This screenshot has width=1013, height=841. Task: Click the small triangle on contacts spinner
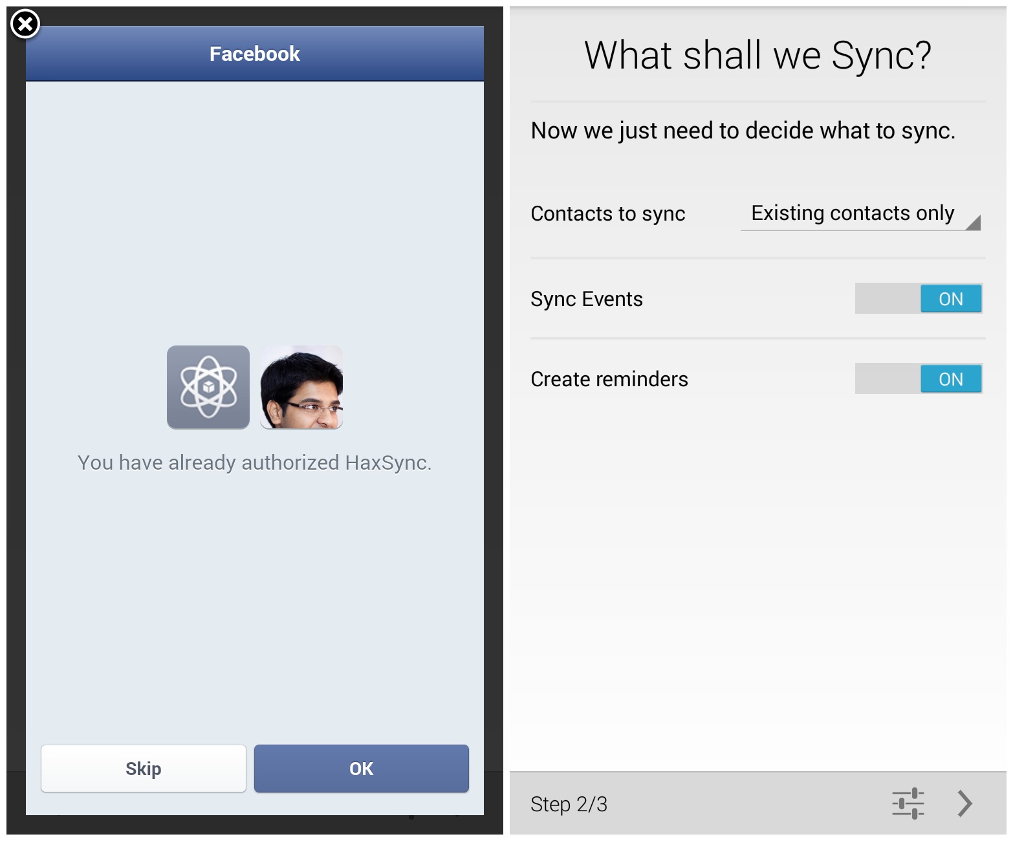(x=973, y=223)
